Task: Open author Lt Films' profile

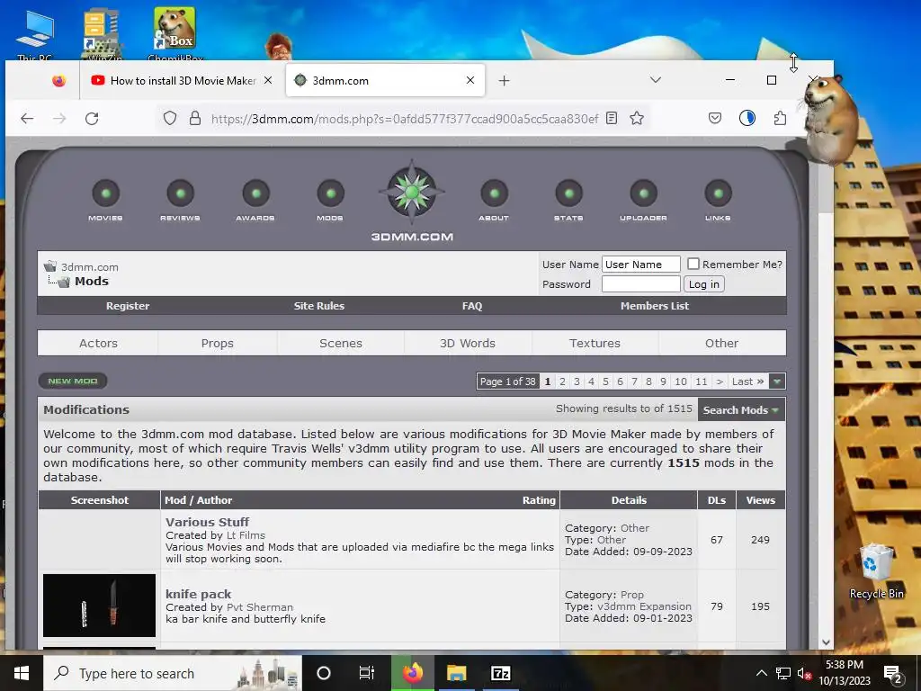Action: 246,535
